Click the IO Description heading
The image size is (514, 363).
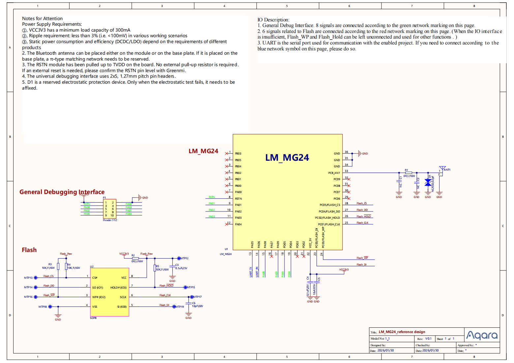pyautogui.click(x=273, y=20)
